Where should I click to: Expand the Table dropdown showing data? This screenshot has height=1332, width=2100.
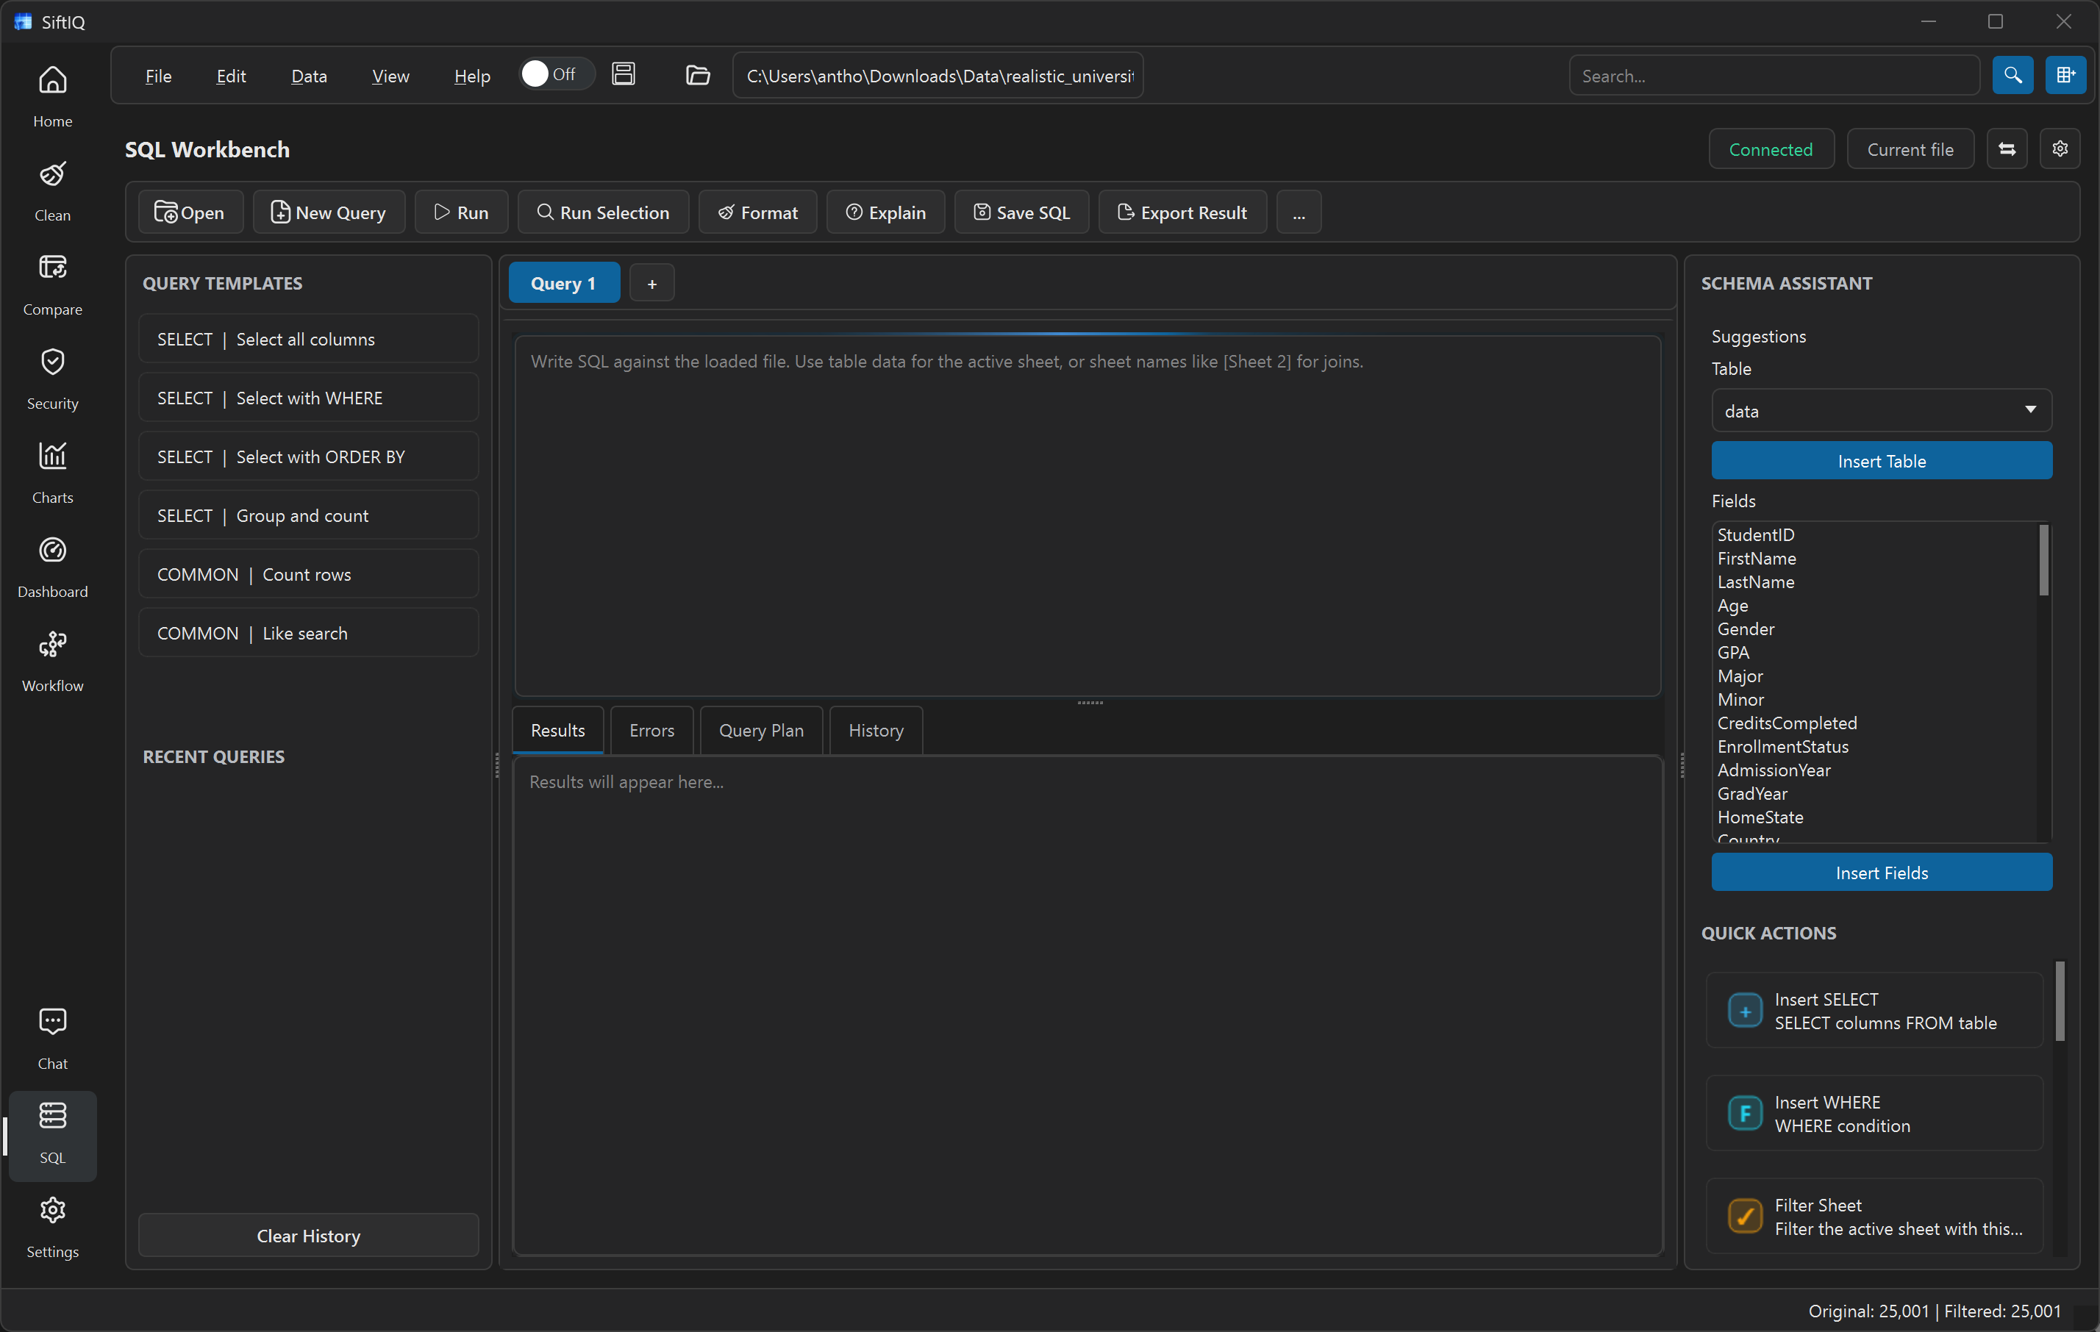(1881, 409)
